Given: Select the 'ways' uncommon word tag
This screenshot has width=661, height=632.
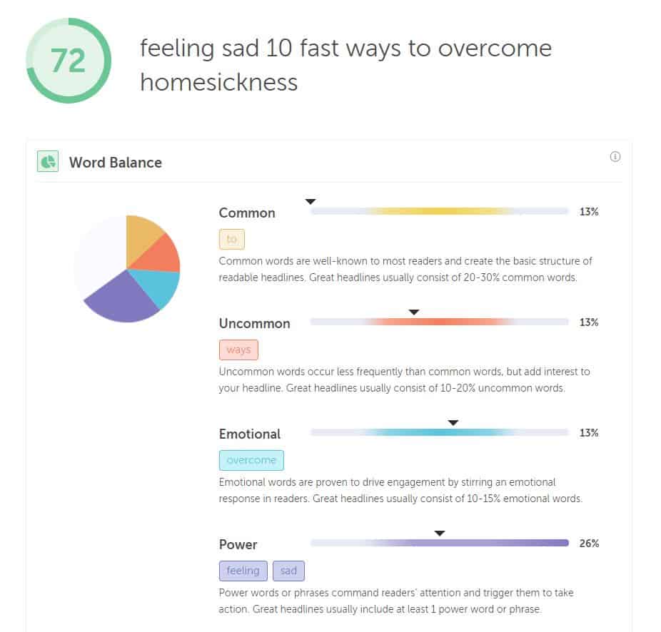Looking at the screenshot, I should click(x=238, y=350).
